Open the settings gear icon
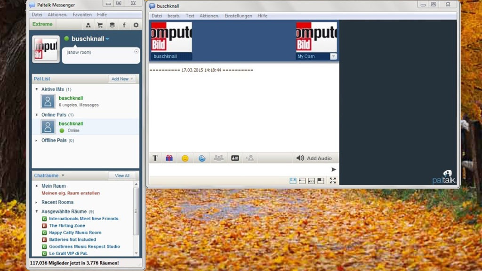Image resolution: width=482 pixels, height=271 pixels. coord(136,24)
